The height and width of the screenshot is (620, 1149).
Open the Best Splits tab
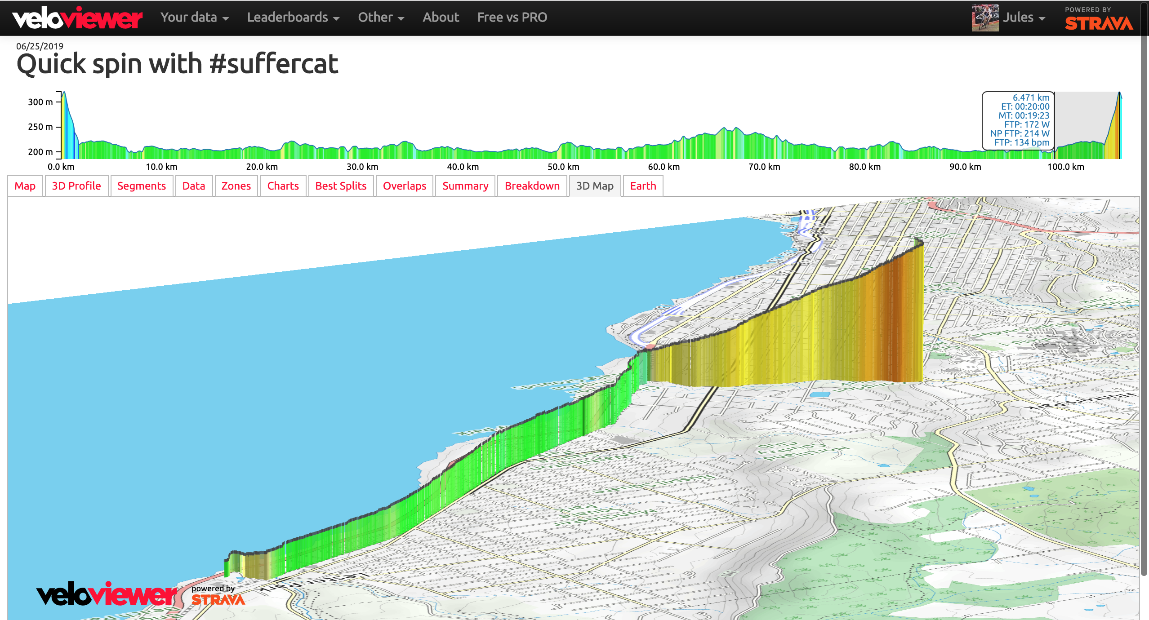tap(341, 186)
